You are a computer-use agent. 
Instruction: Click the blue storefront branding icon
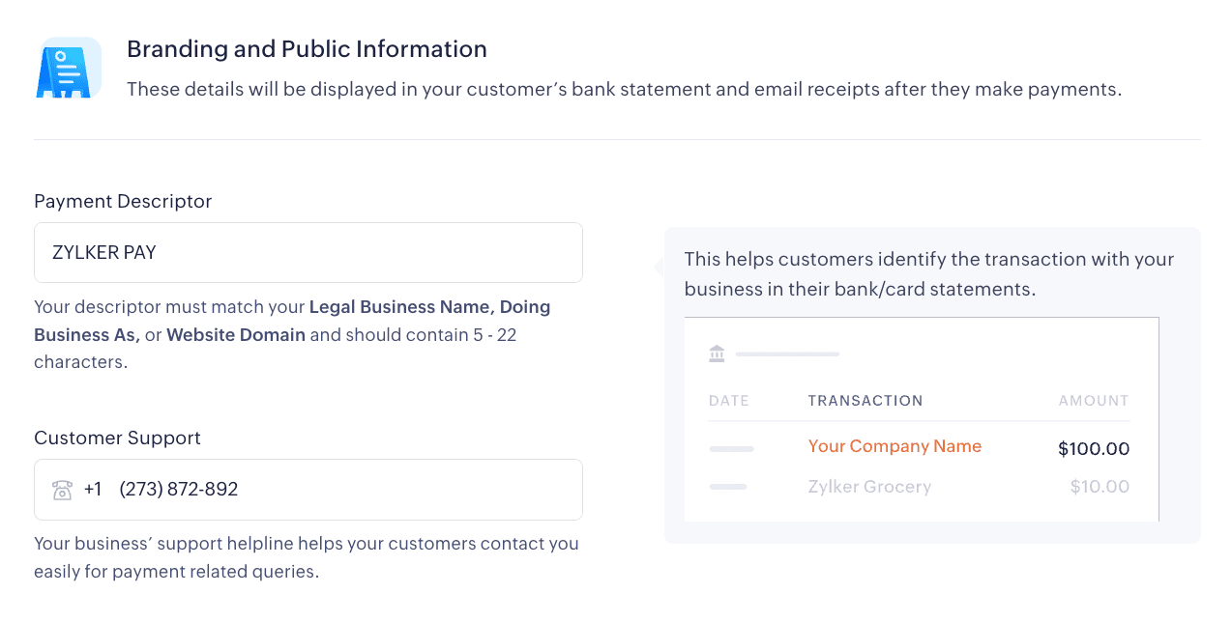point(69,68)
